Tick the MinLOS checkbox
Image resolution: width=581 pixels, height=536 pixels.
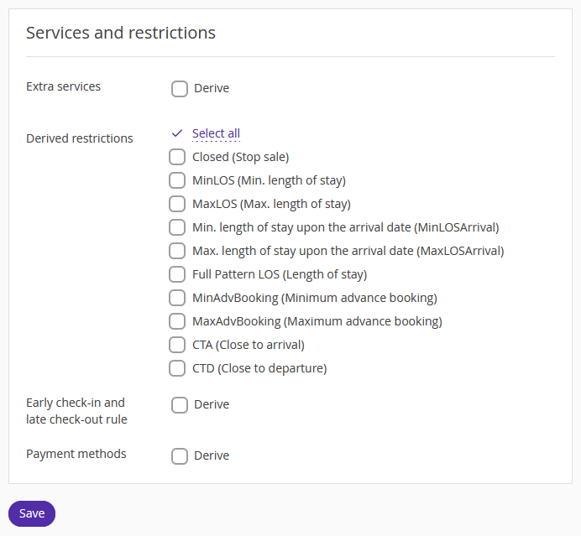(177, 180)
